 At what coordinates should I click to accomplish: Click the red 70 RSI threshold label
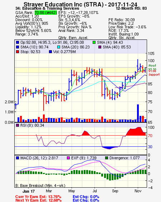pyautogui.click(x=150, y=136)
